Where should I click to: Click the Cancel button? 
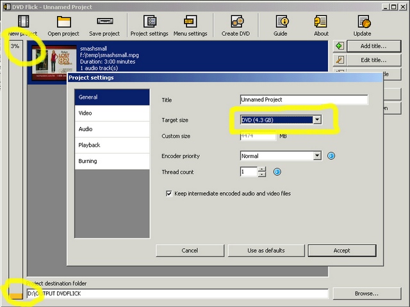(190, 251)
